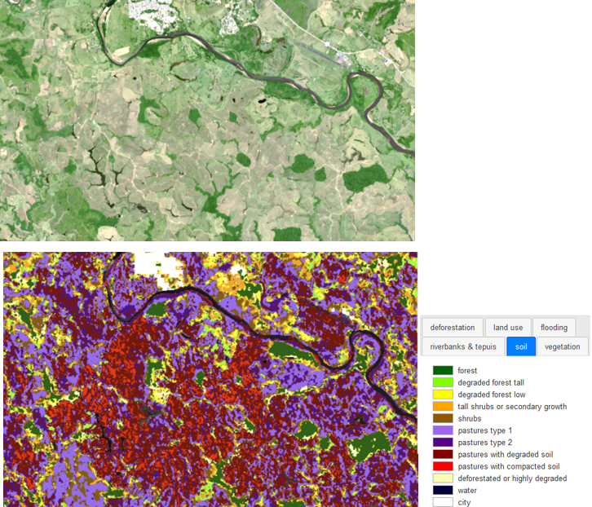
Task: Click the light purple pastures type 1 swatch
Action: 443,430
